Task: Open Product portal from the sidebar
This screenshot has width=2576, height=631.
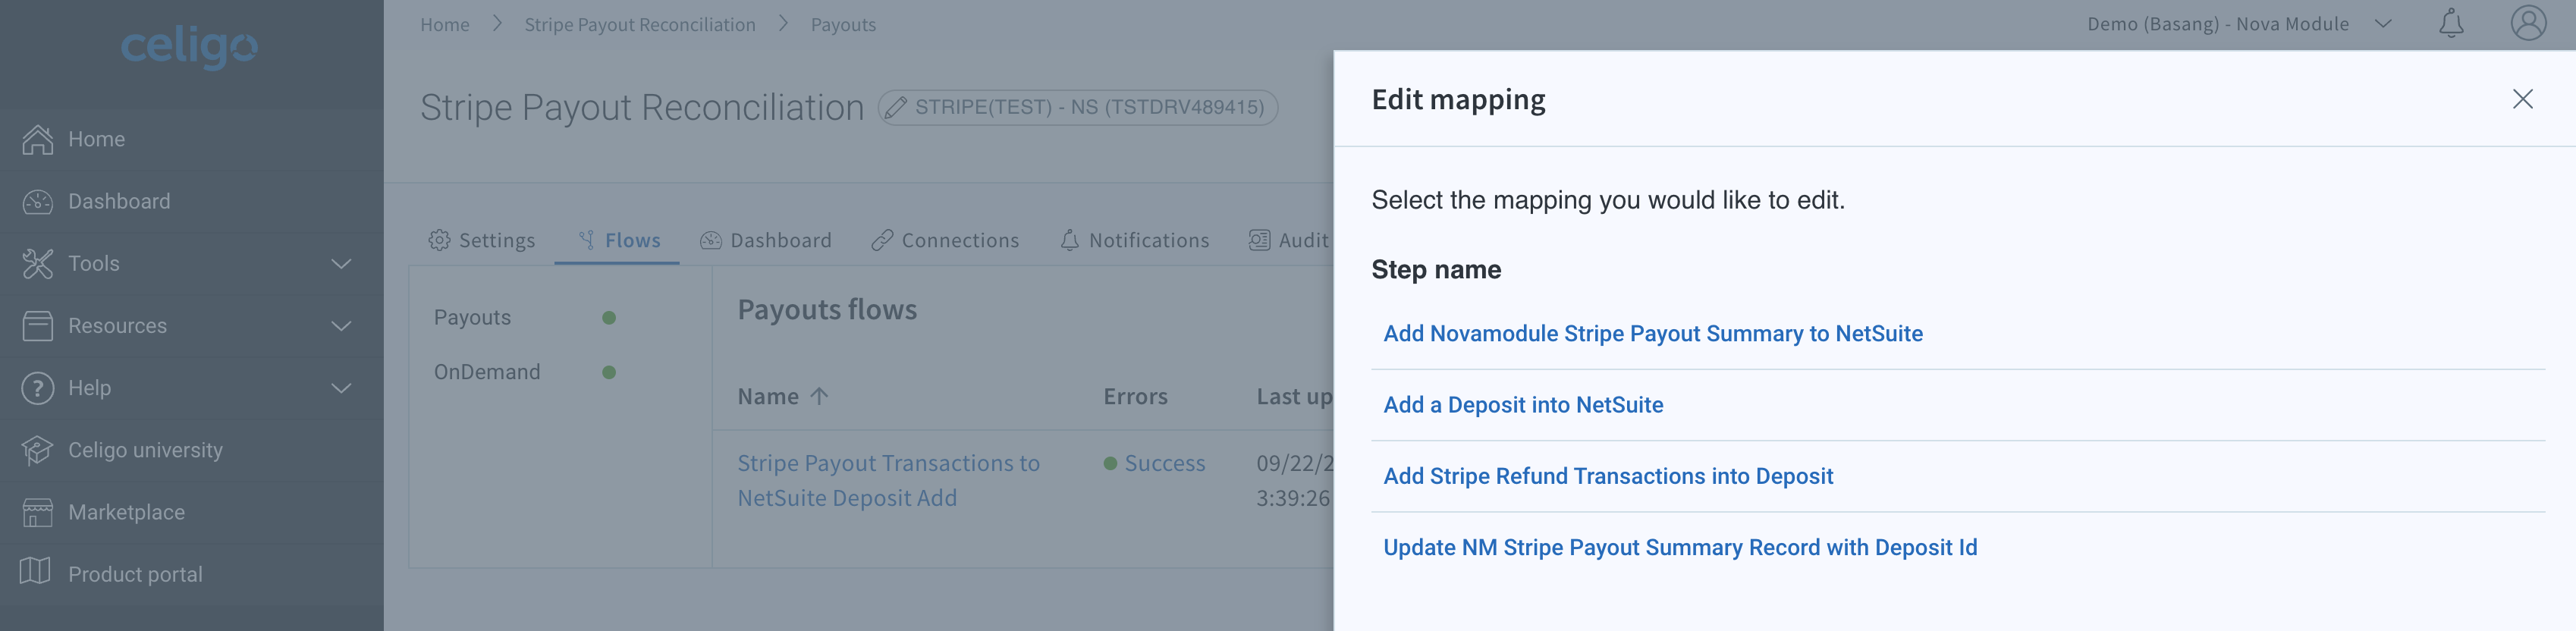Action: [192, 574]
